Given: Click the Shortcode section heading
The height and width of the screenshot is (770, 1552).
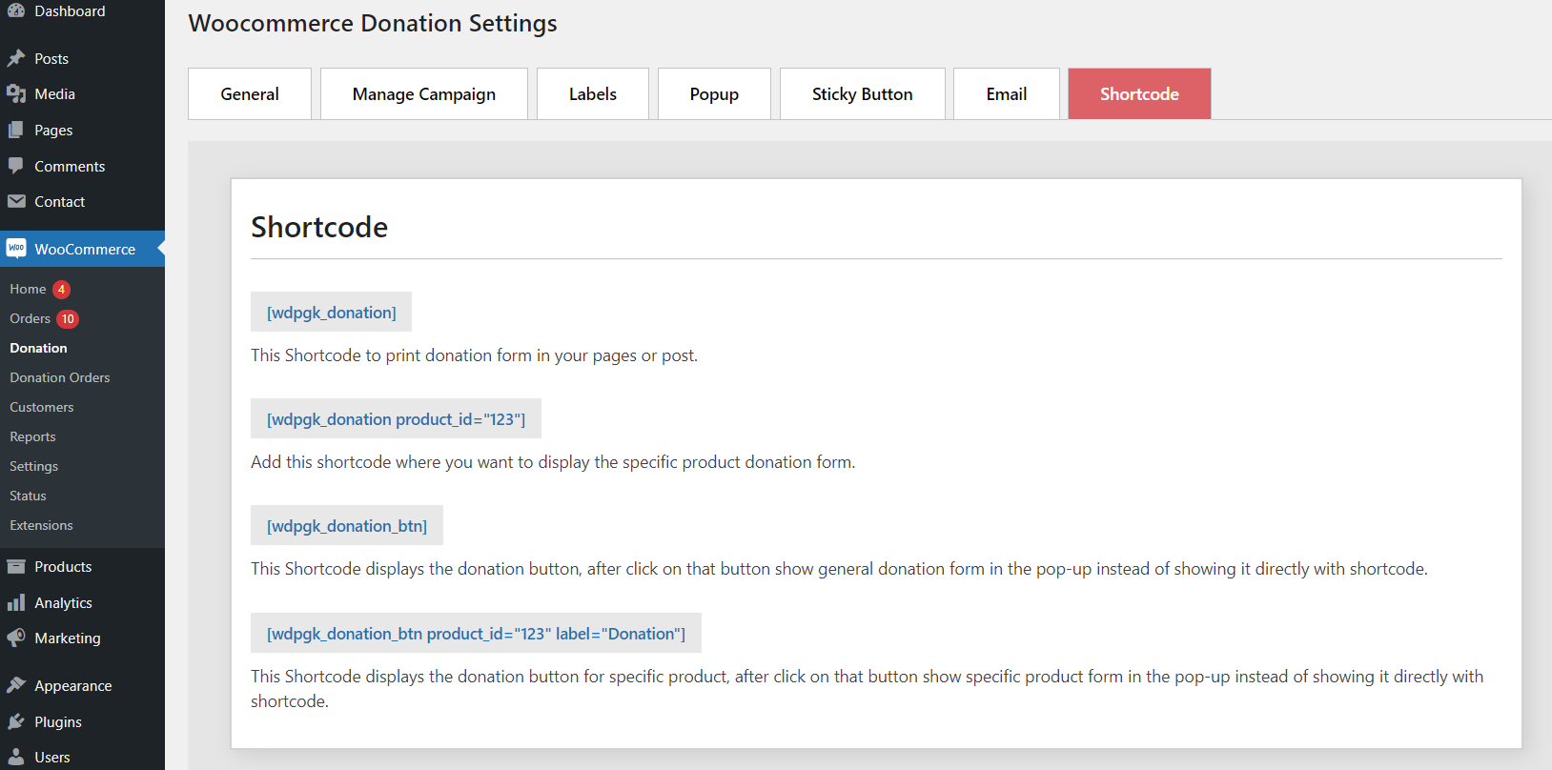Looking at the screenshot, I should point(319,227).
